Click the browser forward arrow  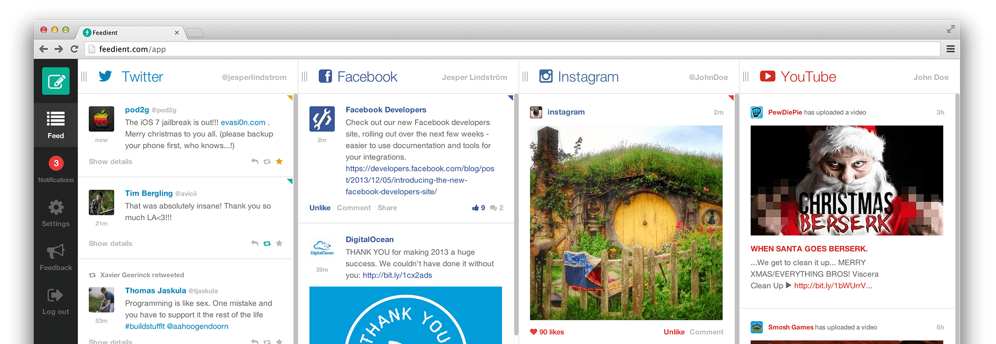pyautogui.click(x=59, y=49)
